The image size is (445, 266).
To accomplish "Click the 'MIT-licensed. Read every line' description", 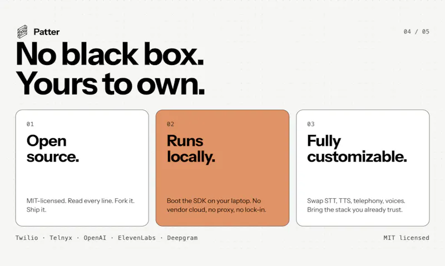I will point(80,205).
